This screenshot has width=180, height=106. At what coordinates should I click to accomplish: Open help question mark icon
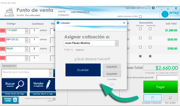tap(153, 8)
